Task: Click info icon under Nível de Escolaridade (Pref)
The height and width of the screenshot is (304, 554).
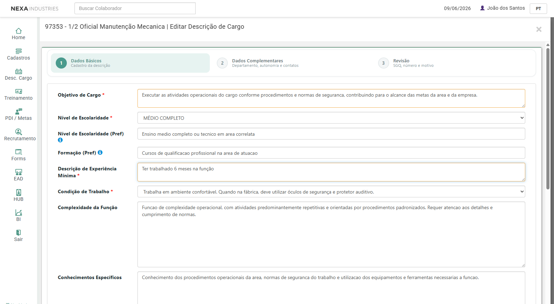Action: tap(60, 140)
